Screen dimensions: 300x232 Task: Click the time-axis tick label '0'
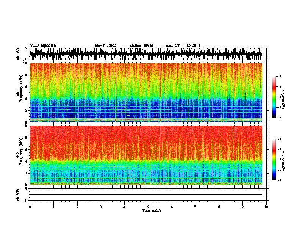pos(30,207)
